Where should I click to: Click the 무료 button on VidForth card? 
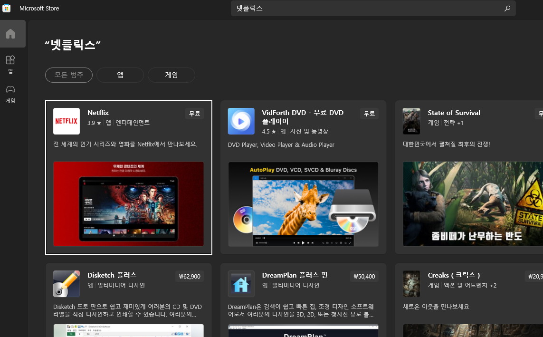pyautogui.click(x=369, y=114)
